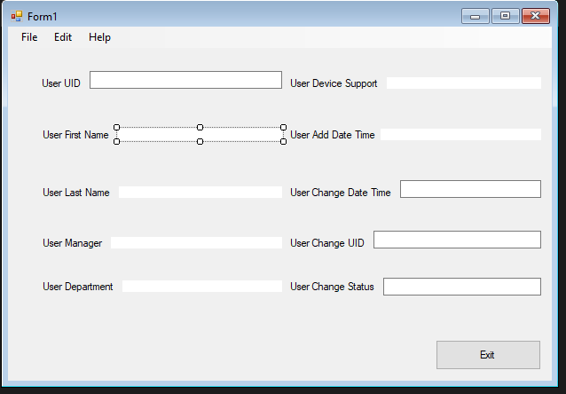566x394 pixels.
Task: Focus the User Add Date Time field
Action: point(460,134)
